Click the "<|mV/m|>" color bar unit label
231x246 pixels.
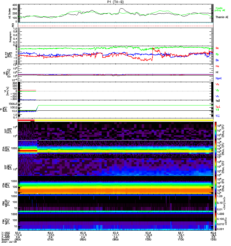click(x=225, y=203)
